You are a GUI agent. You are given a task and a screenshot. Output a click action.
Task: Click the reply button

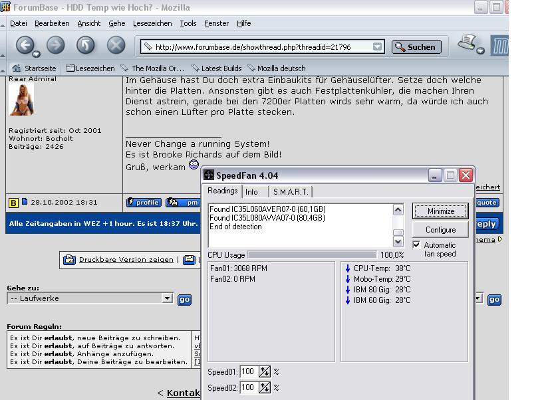click(x=486, y=223)
